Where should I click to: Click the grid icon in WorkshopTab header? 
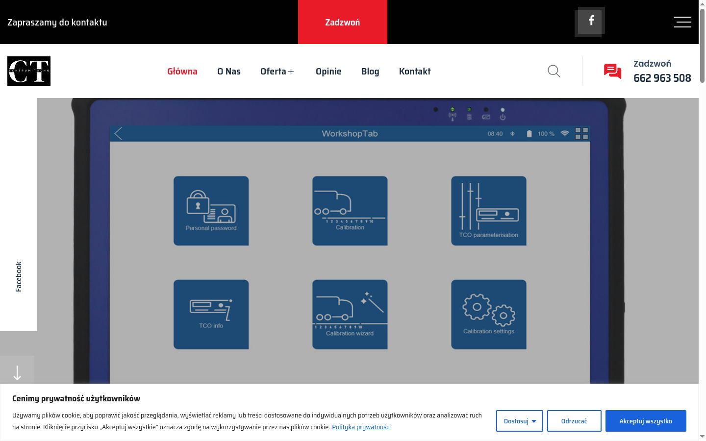(581, 133)
